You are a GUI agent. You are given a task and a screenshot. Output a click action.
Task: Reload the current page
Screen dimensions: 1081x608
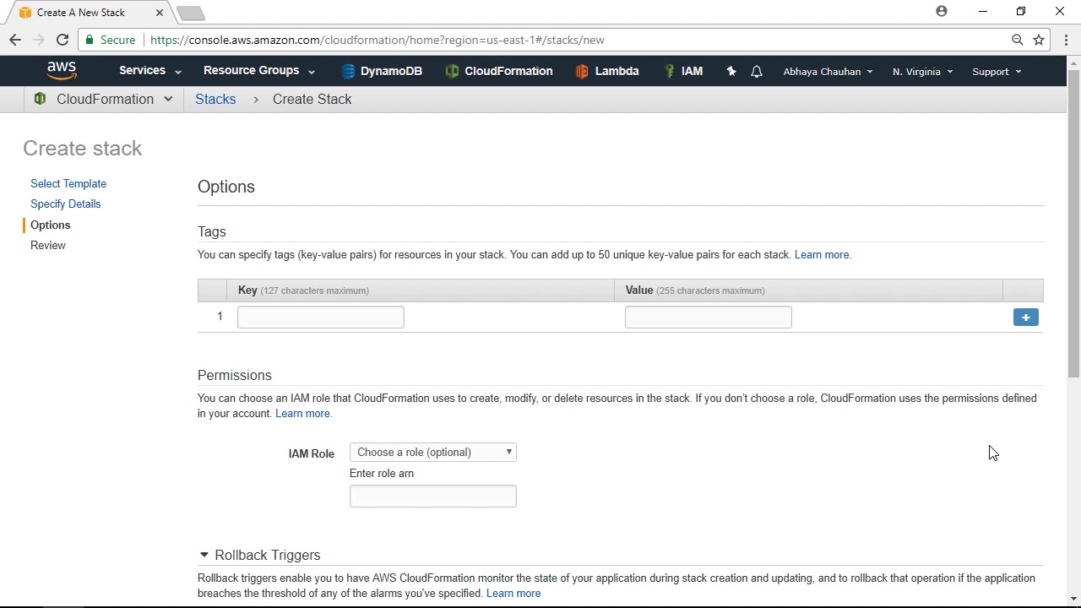tap(62, 40)
